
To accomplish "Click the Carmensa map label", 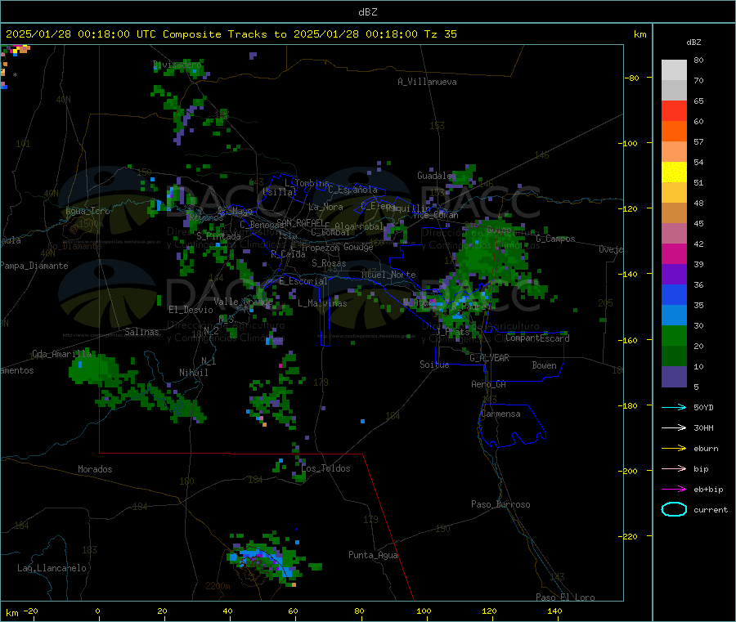I will 500,414.
